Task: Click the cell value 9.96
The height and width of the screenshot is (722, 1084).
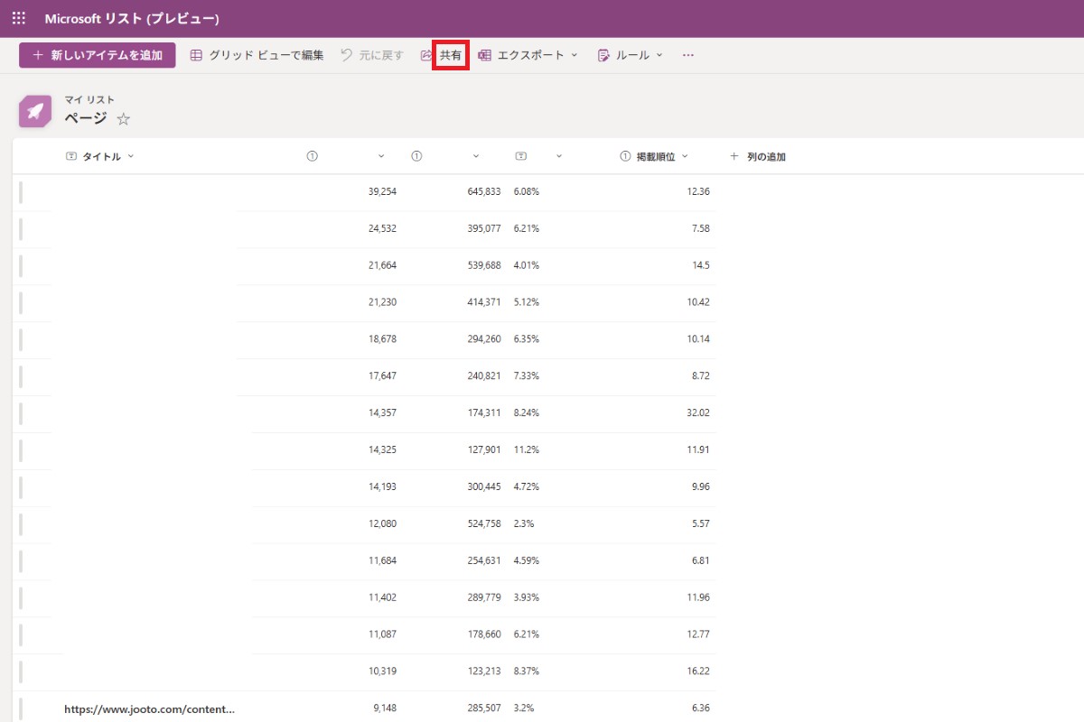Action: coord(701,486)
